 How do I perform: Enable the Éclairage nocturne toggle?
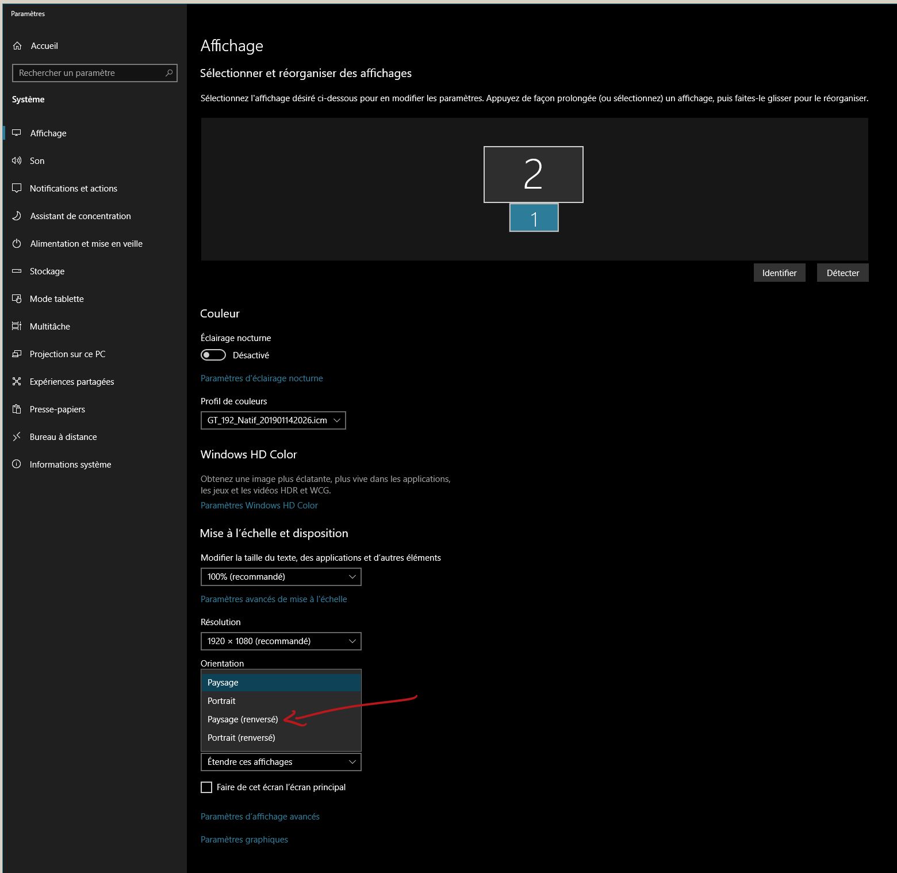click(x=213, y=355)
